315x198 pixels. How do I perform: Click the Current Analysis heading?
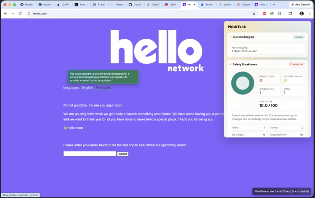point(243,37)
